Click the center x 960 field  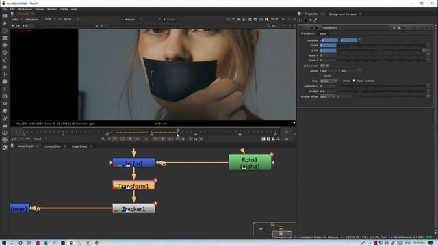pyautogui.click(x=329, y=71)
